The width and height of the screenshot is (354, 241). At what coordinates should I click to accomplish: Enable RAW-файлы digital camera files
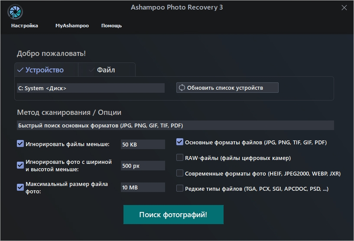tap(180, 158)
